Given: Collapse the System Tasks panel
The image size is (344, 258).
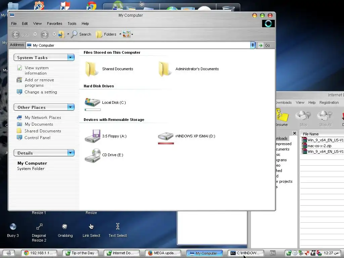Looking at the screenshot, I should pyautogui.click(x=71, y=57).
